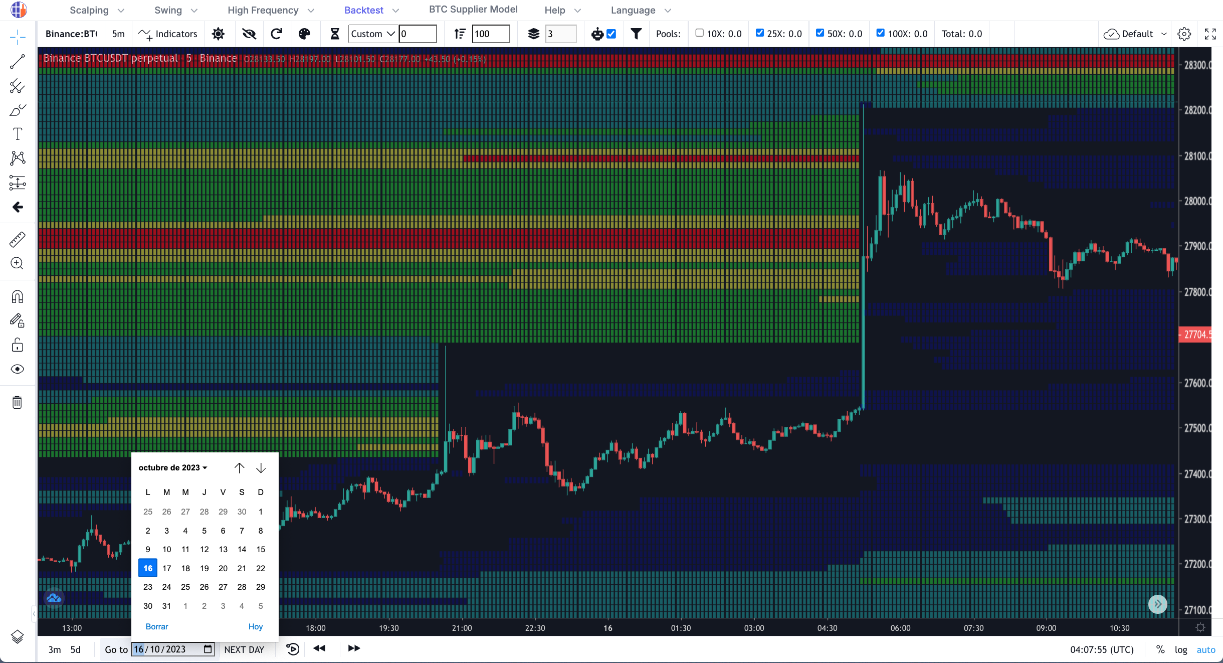Select day 20 in the calendar
The height and width of the screenshot is (663, 1223).
click(x=223, y=568)
